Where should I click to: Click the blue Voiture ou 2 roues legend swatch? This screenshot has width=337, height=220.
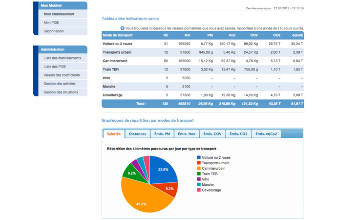(198, 158)
